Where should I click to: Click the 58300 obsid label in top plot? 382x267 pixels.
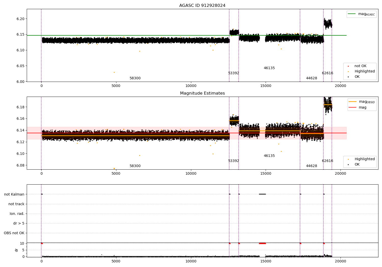135,78
